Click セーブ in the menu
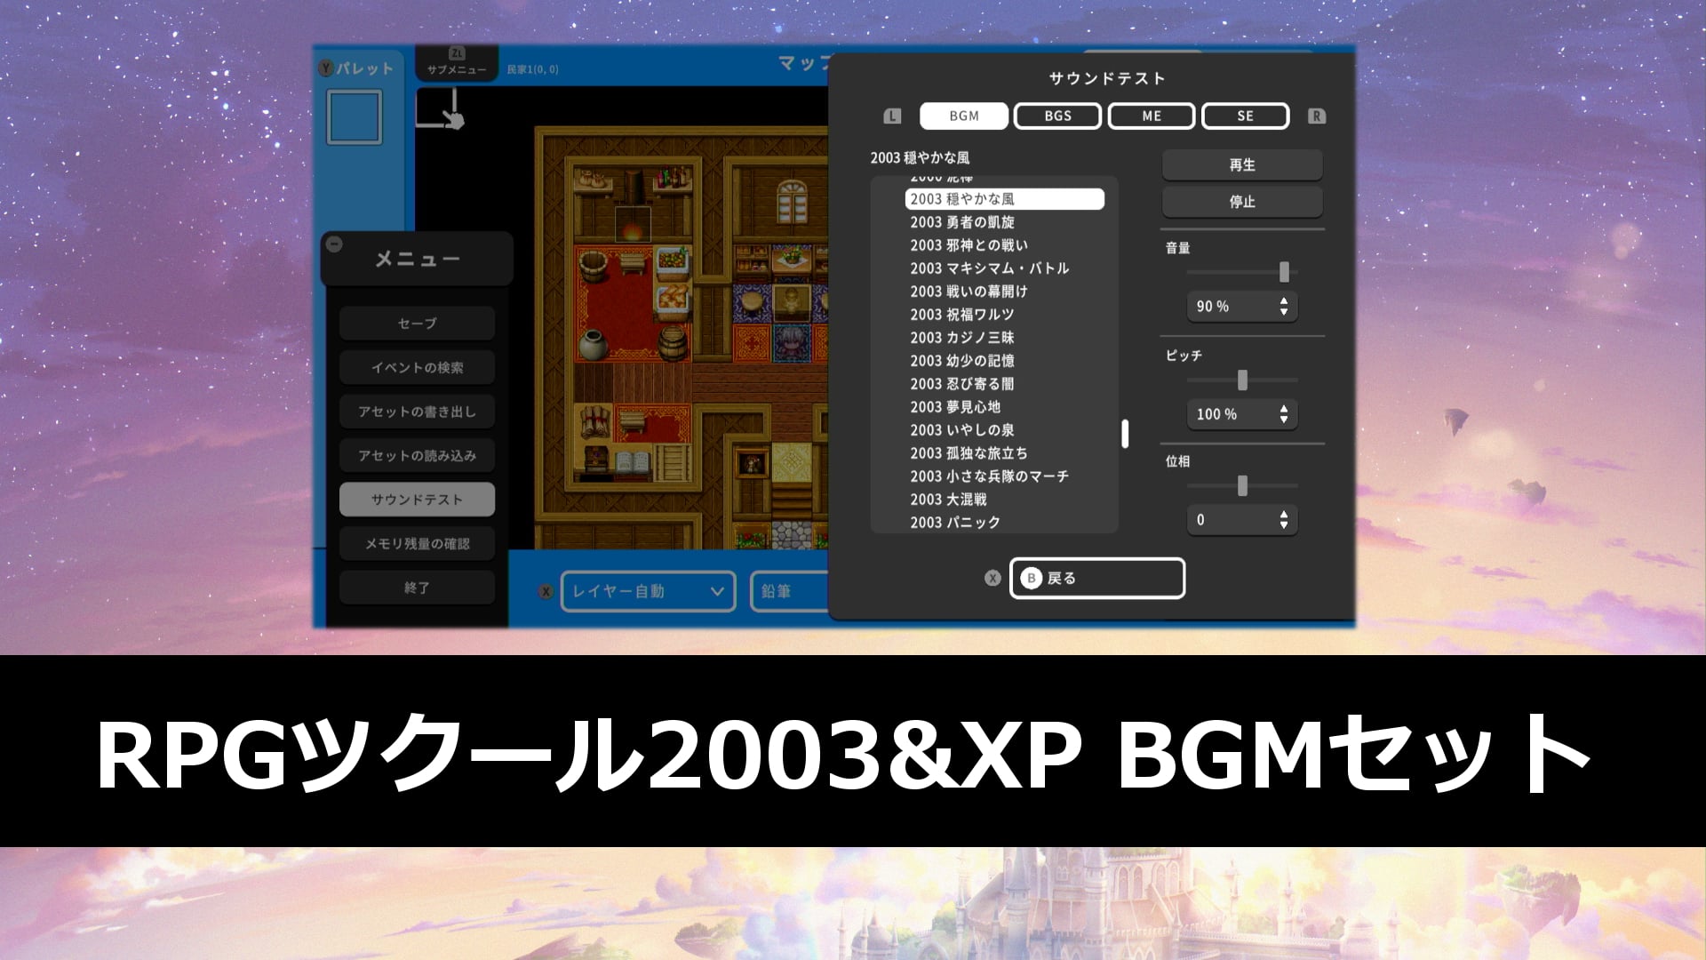This screenshot has width=1706, height=960. pos(417,324)
